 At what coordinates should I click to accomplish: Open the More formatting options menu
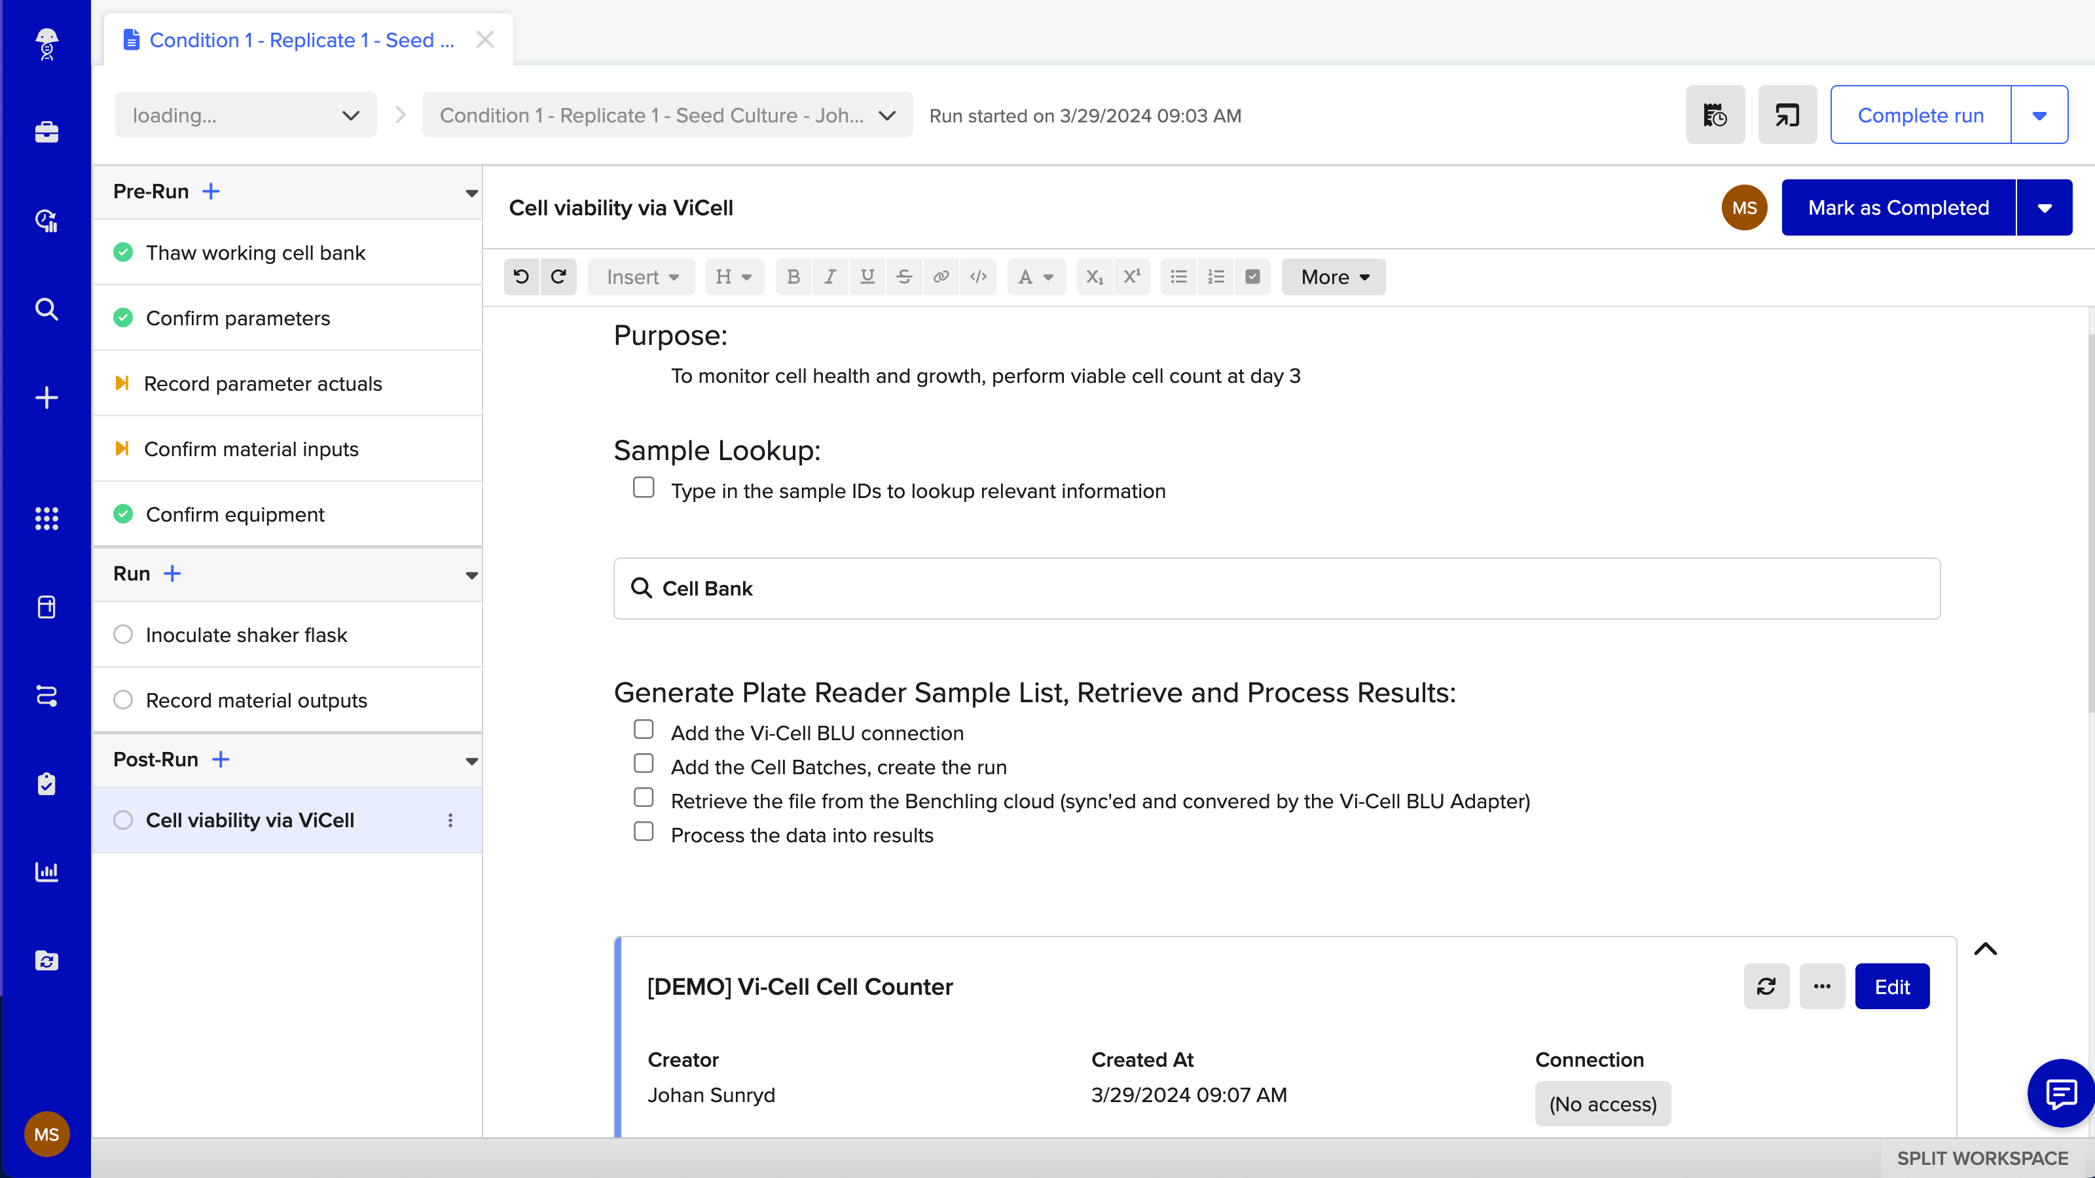(1332, 276)
